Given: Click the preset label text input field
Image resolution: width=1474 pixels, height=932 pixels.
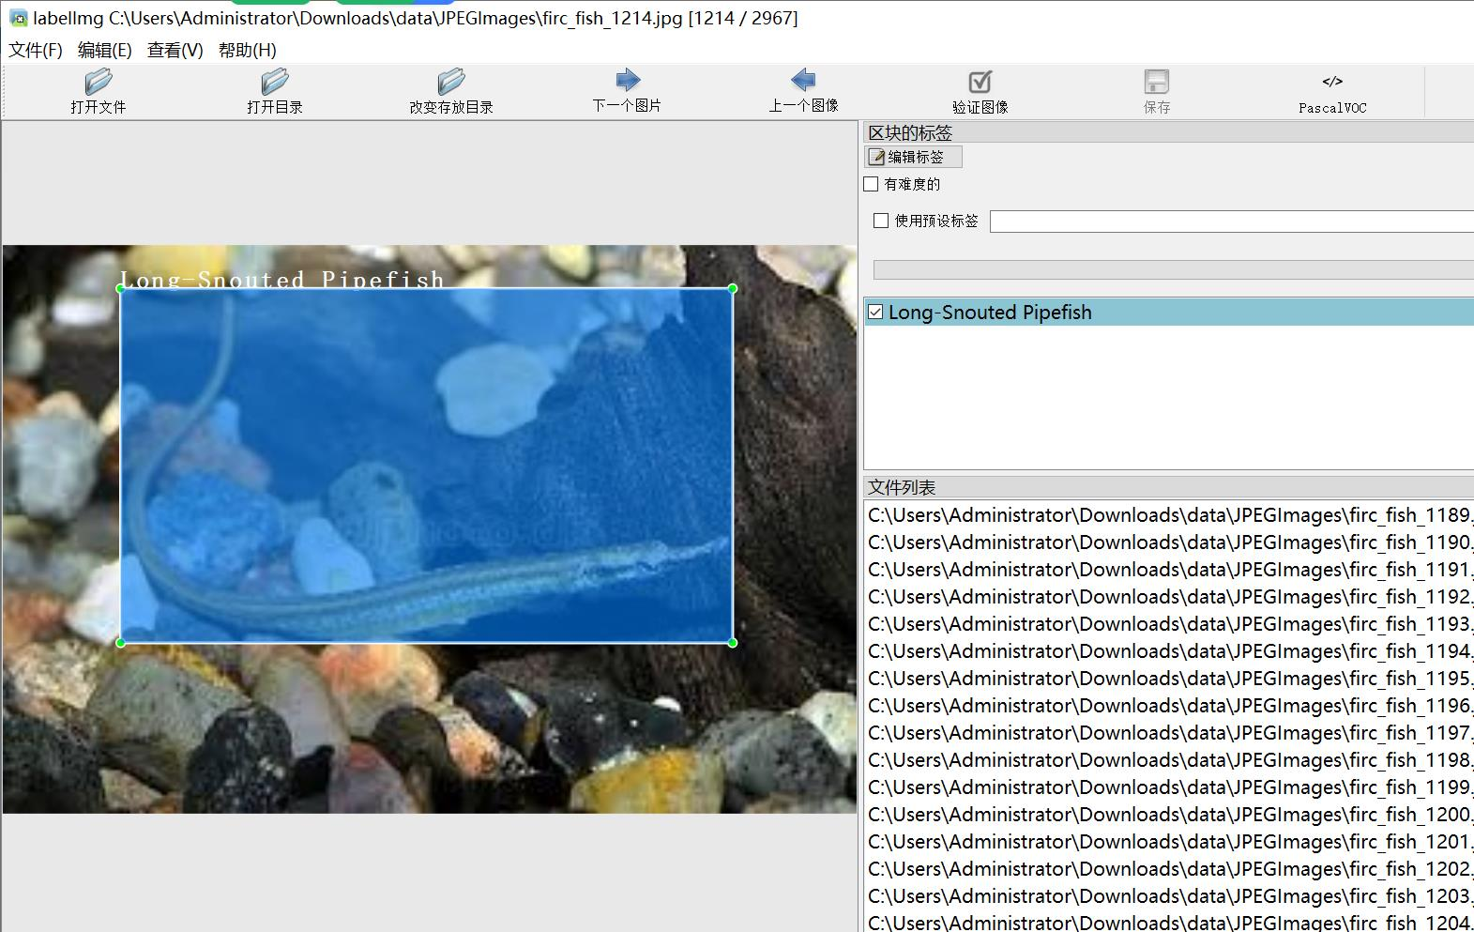Looking at the screenshot, I should (x=1232, y=222).
